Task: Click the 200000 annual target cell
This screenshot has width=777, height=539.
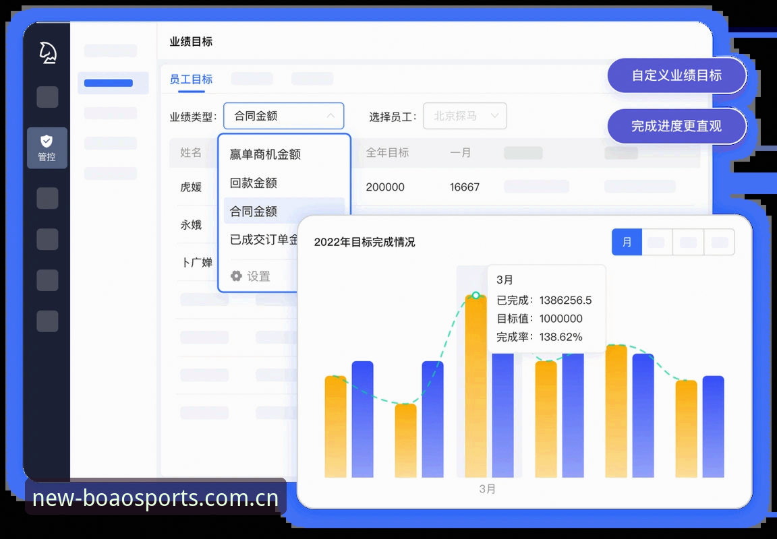Action: [385, 187]
